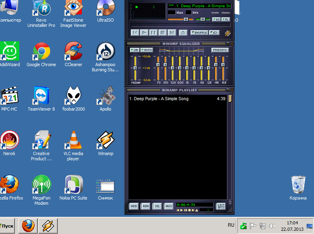Open the equalizer PRESETS menu
This screenshot has height=234, width=314.
pyautogui.click(x=220, y=50)
